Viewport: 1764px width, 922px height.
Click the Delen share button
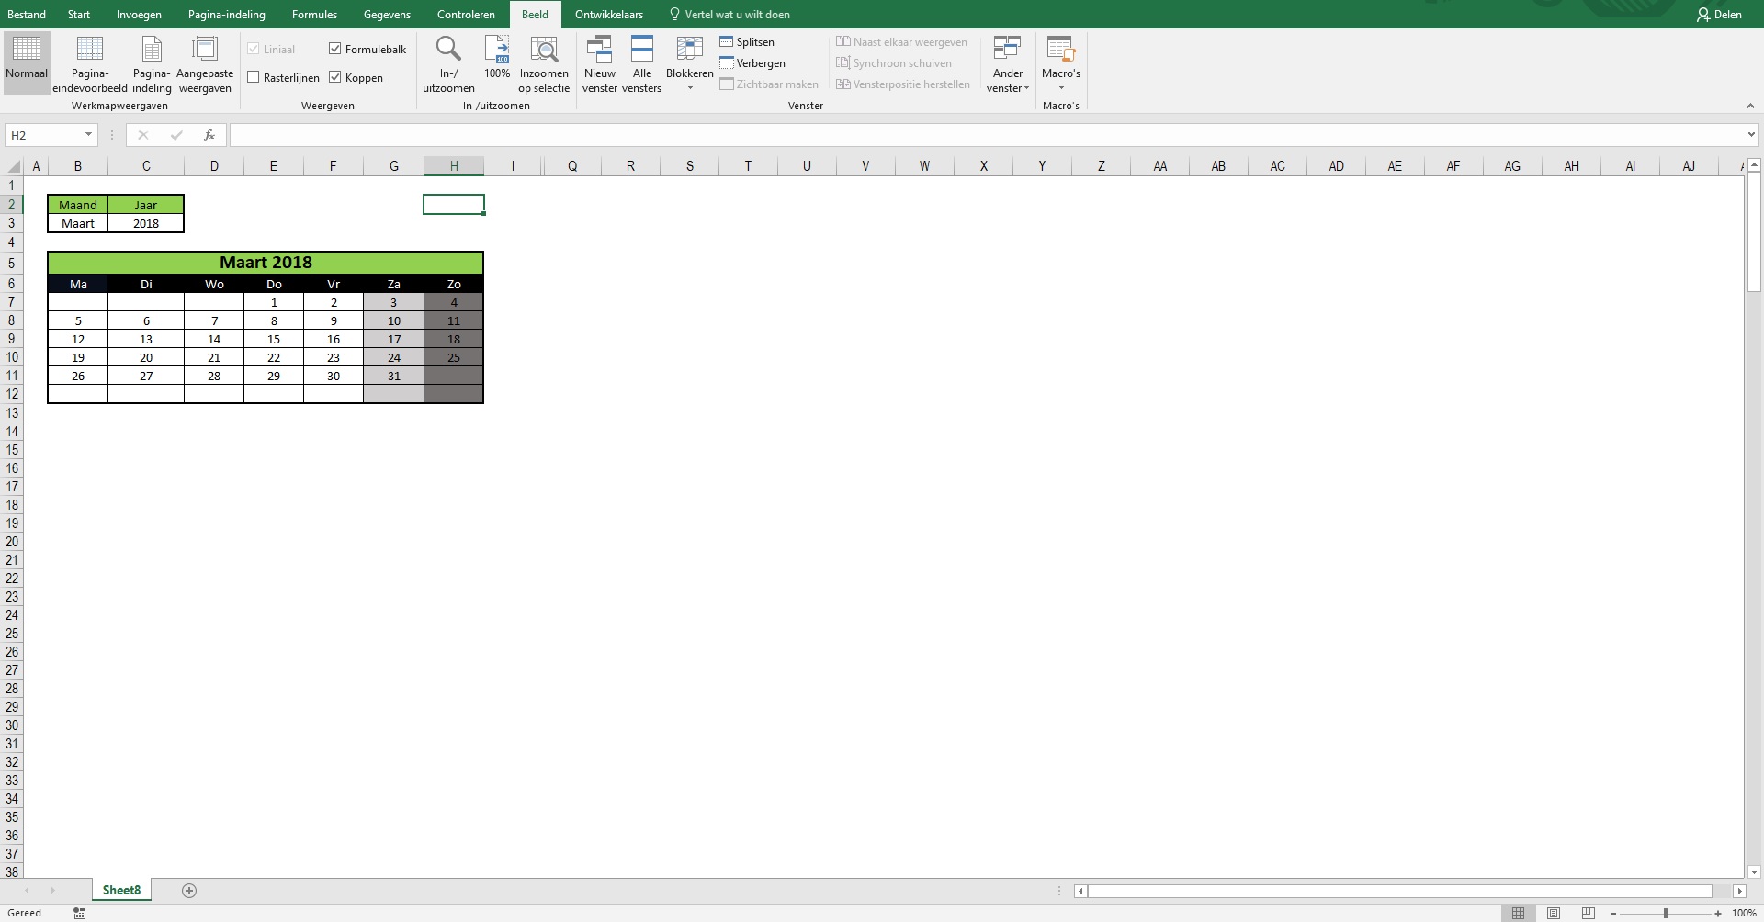(1719, 14)
